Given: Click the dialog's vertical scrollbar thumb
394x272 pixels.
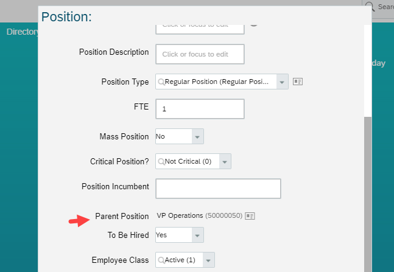Looking at the screenshot, I should [x=368, y=194].
